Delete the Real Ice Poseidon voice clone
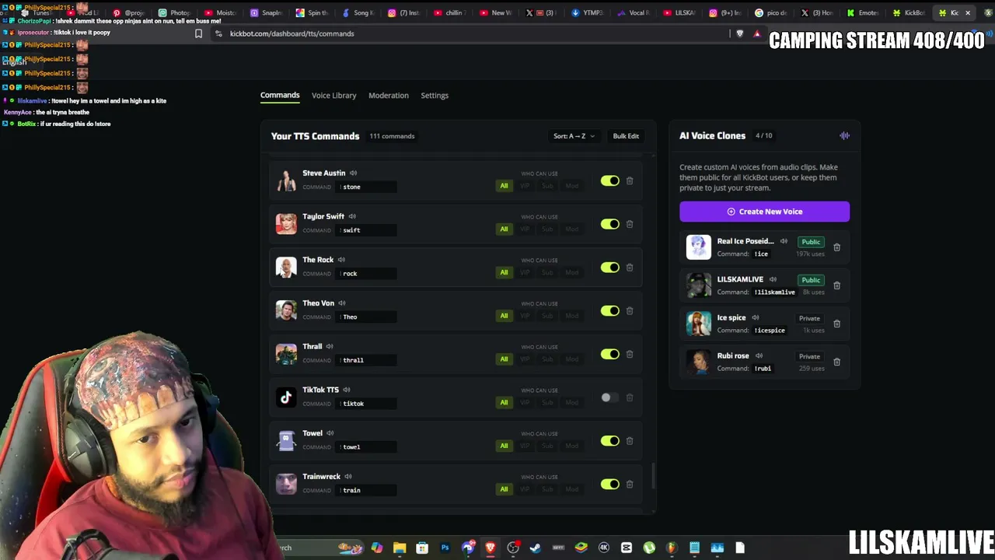The height and width of the screenshot is (560, 995). click(836, 247)
